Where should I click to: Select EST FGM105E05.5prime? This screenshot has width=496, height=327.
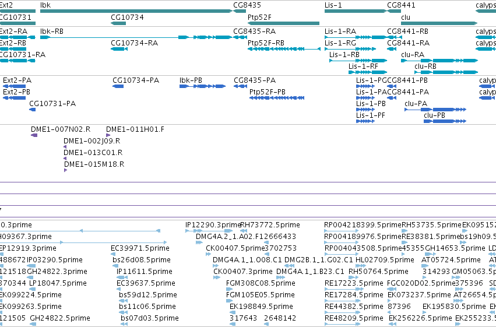coord(261,295)
